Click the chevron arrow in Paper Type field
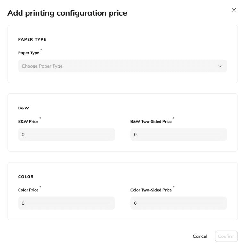The width and height of the screenshot is (246, 248). (220, 66)
